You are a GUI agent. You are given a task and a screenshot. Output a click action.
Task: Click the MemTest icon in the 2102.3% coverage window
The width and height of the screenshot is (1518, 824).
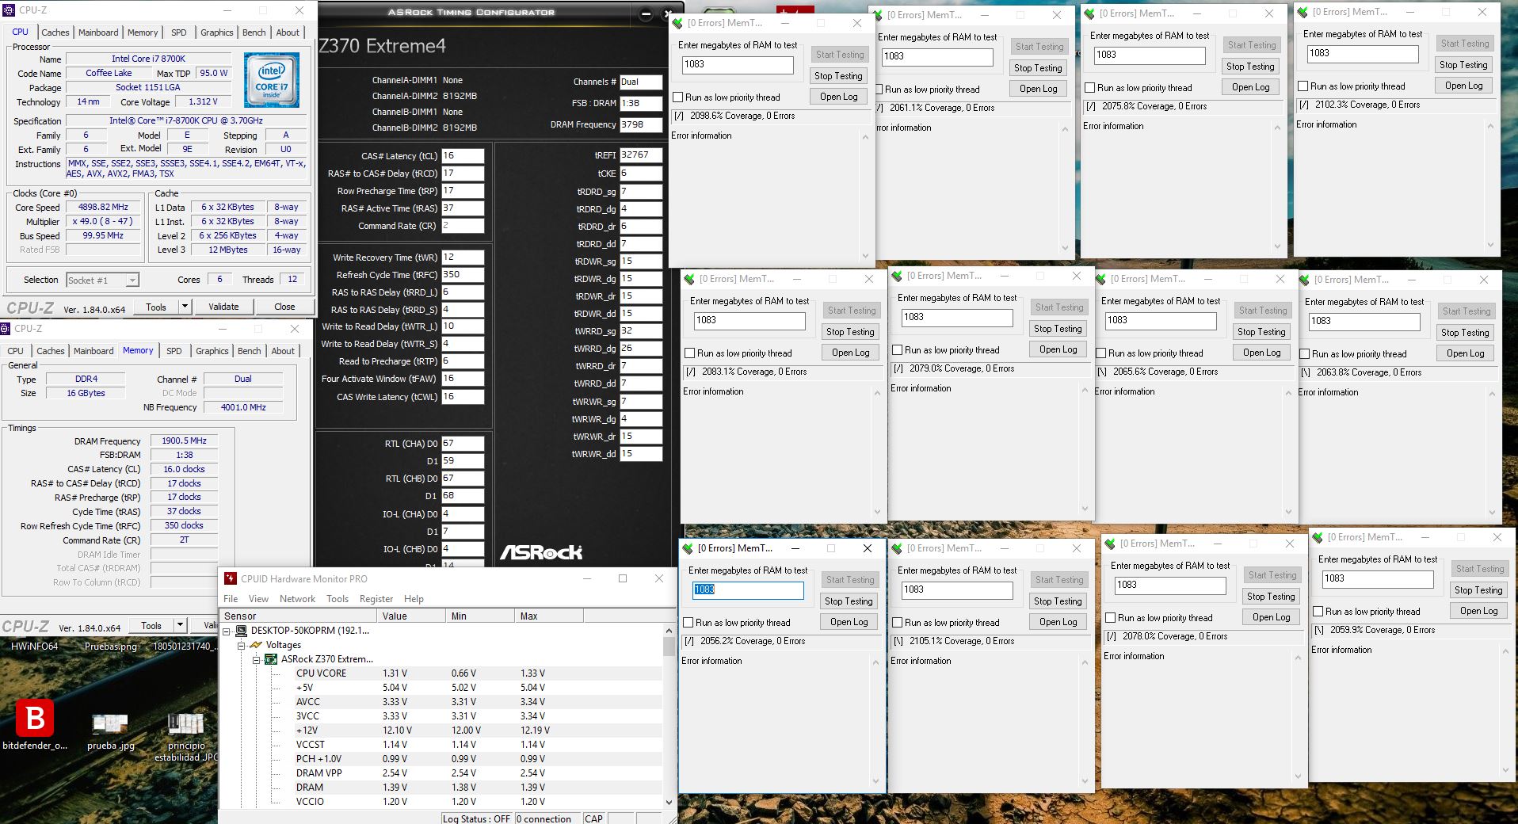pyautogui.click(x=1303, y=12)
